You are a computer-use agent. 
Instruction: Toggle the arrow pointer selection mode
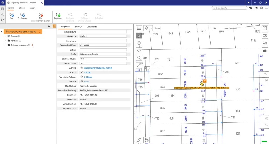139,35
